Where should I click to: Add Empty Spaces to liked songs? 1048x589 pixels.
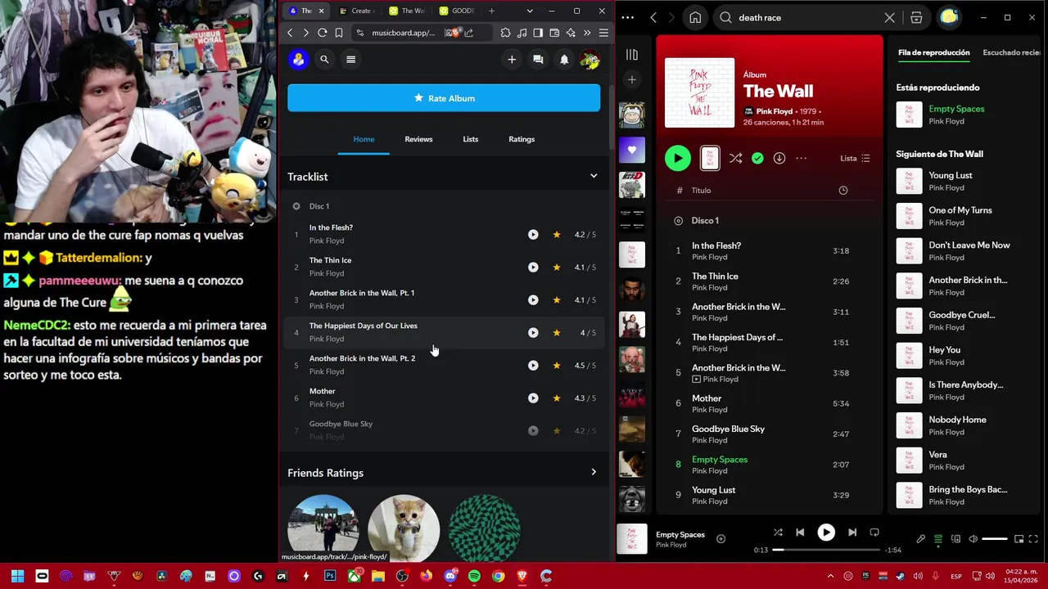point(720,538)
